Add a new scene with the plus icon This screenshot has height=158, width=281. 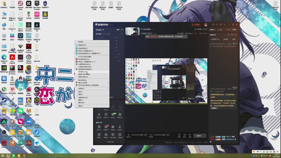[122, 34]
